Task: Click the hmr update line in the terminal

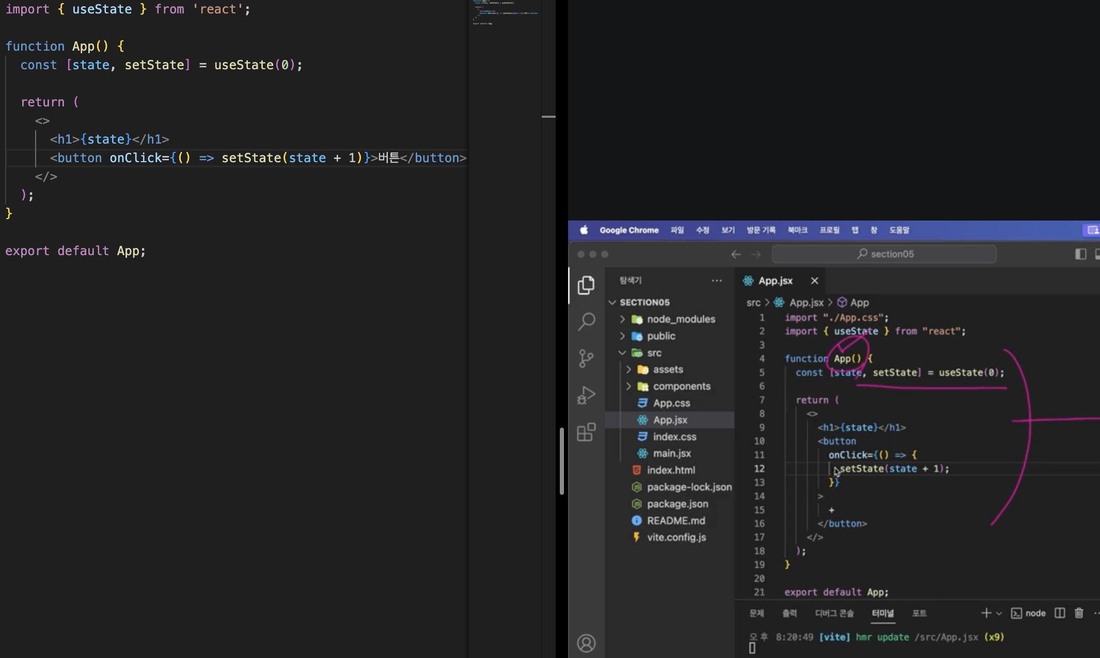Action: pos(876,637)
